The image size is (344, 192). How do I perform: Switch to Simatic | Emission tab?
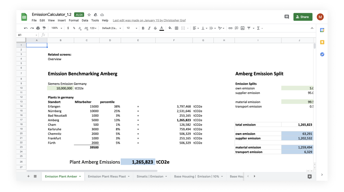click(x=152, y=176)
